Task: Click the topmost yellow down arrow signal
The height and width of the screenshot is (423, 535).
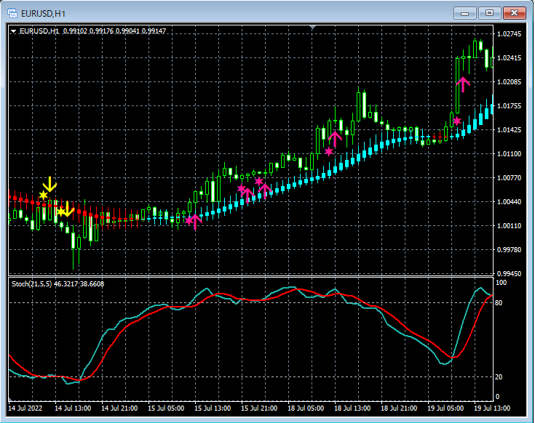Action: click(x=49, y=184)
